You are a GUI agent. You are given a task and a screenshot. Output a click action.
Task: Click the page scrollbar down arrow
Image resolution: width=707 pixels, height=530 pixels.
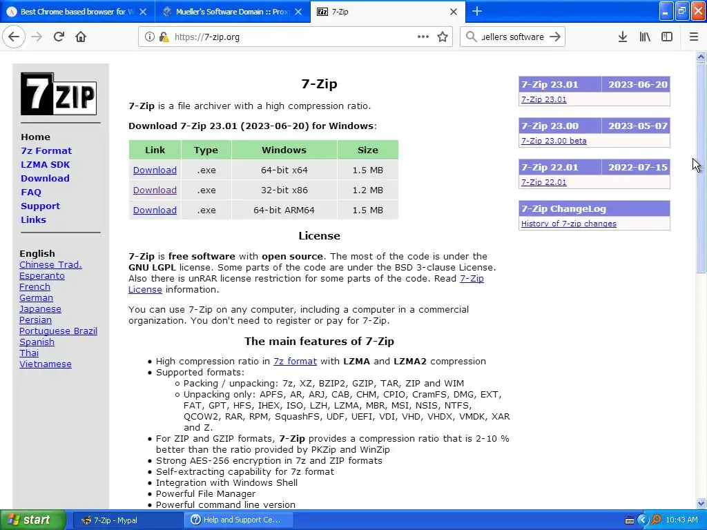click(x=701, y=503)
